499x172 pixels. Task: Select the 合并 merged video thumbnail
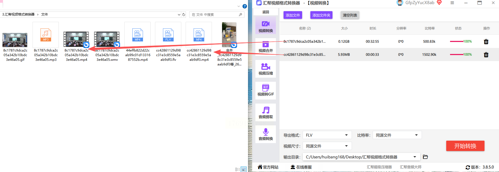click(x=229, y=35)
